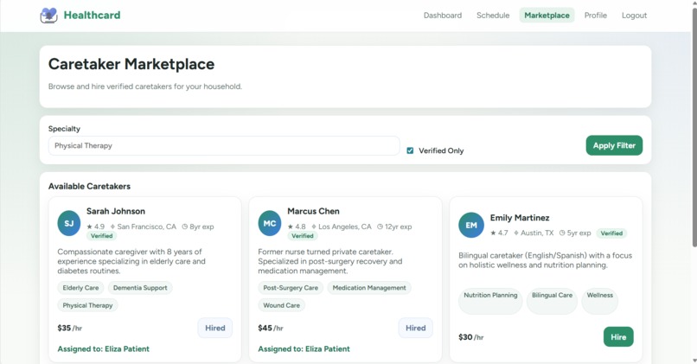697x364 pixels.
Task: Toggle the Verified Only checkbox
Action: coord(410,150)
